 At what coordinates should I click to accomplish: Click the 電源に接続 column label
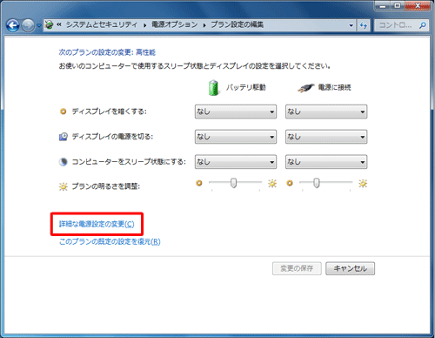(334, 87)
